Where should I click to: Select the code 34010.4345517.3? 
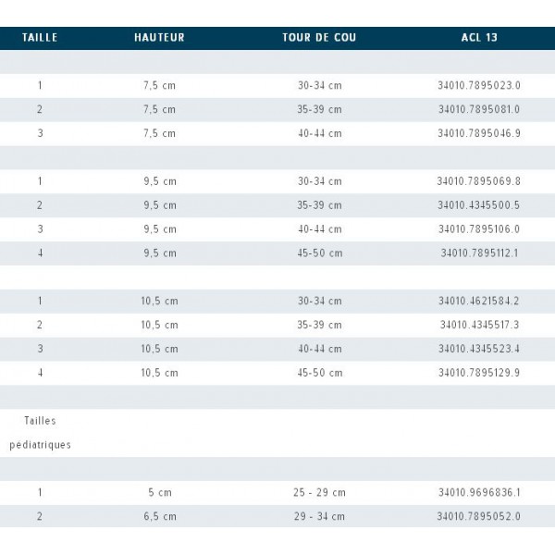[479, 325]
